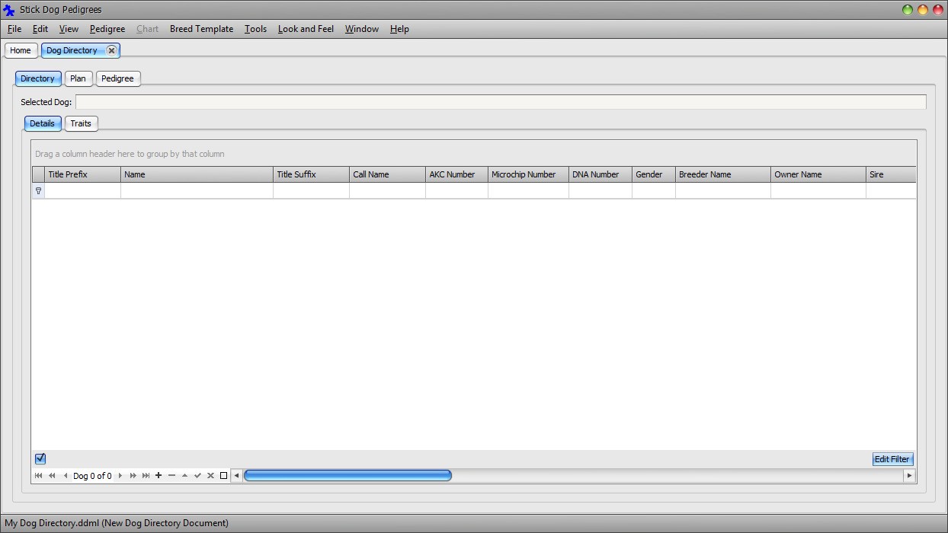
Task: Click the Edit Filter button
Action: (892, 459)
